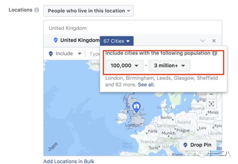Screen dimensions: 238x164
Task: Click the here map logo
Action: tap(53, 147)
